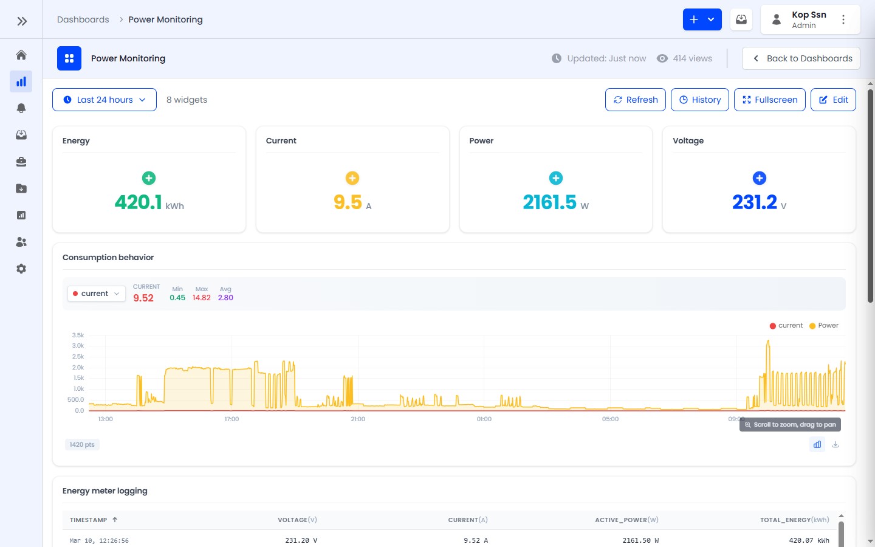Image resolution: width=875 pixels, height=547 pixels.
Task: Open the settings gear in sidebar
Action: (x=21, y=269)
